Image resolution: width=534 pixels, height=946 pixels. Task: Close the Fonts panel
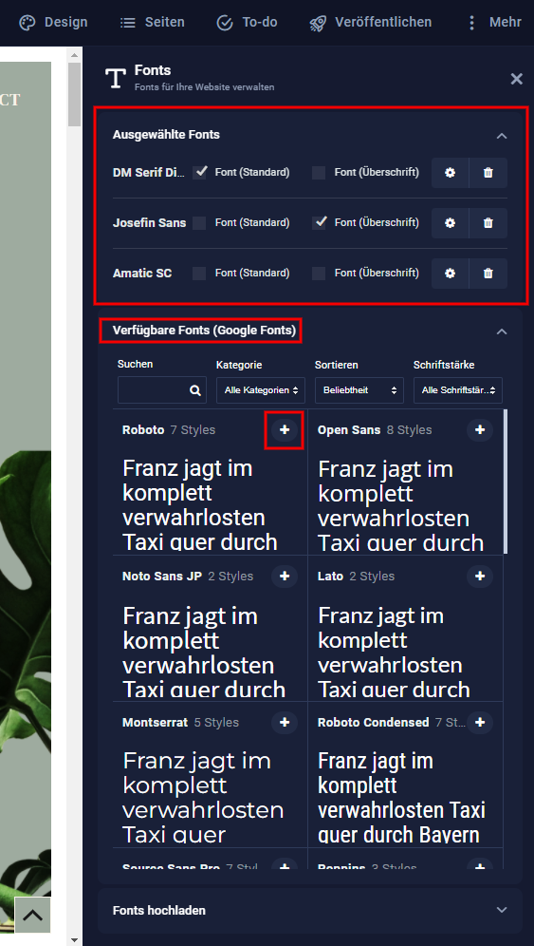tap(517, 79)
